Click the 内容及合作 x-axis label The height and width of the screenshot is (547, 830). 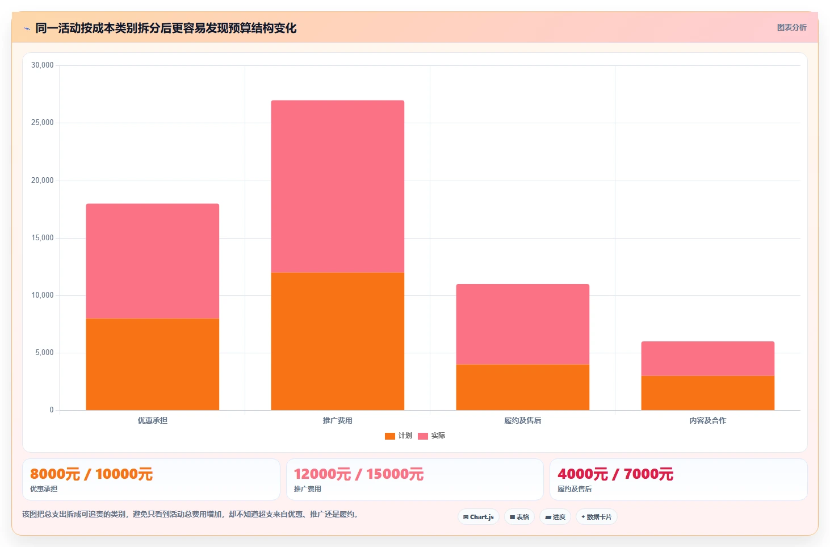pos(708,420)
